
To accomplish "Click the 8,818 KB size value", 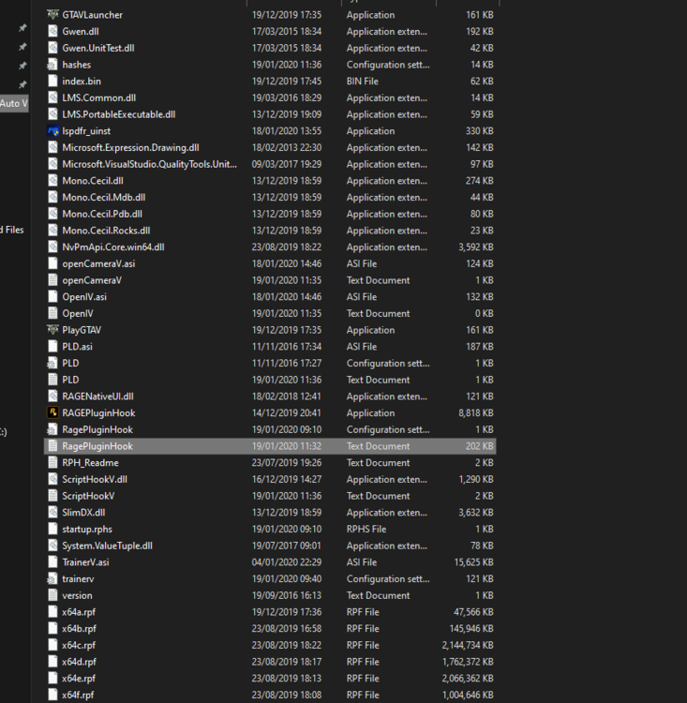I will (476, 413).
